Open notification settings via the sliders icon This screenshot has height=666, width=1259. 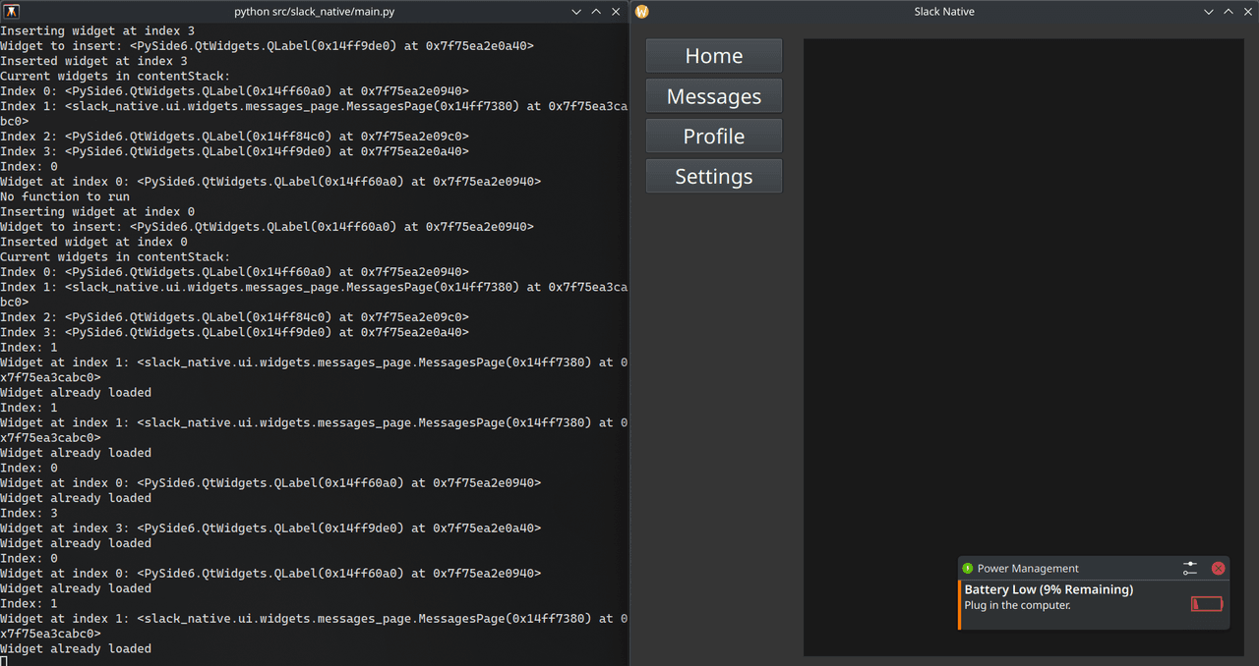coord(1190,568)
